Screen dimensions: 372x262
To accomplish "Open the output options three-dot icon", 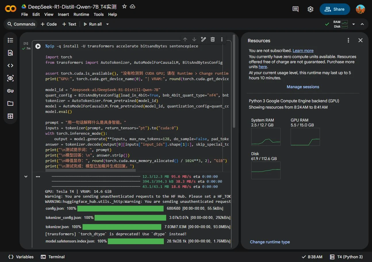I will click(x=38, y=177).
